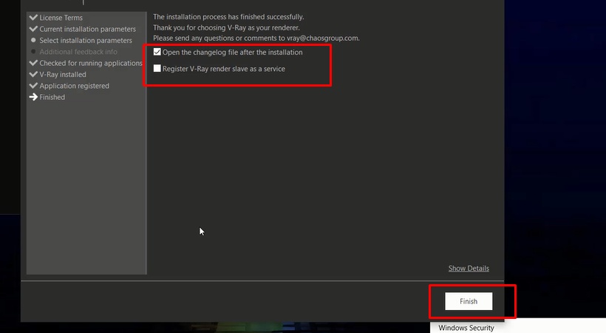The image size is (606, 333).
Task: Click Checked for running applications step
Action: click(x=91, y=63)
